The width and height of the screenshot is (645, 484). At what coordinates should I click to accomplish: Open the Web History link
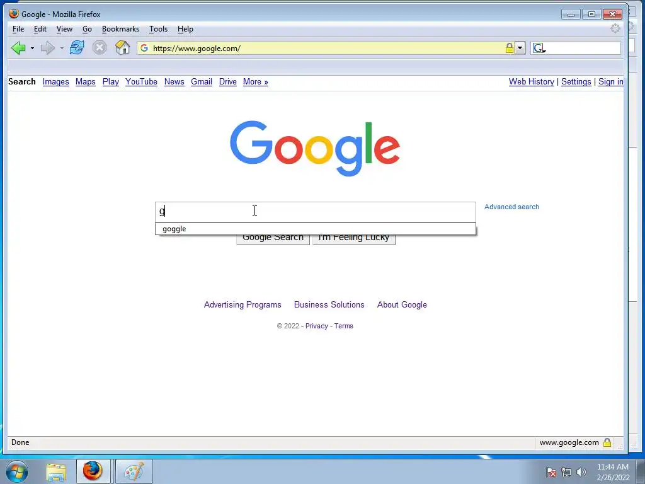pos(532,82)
